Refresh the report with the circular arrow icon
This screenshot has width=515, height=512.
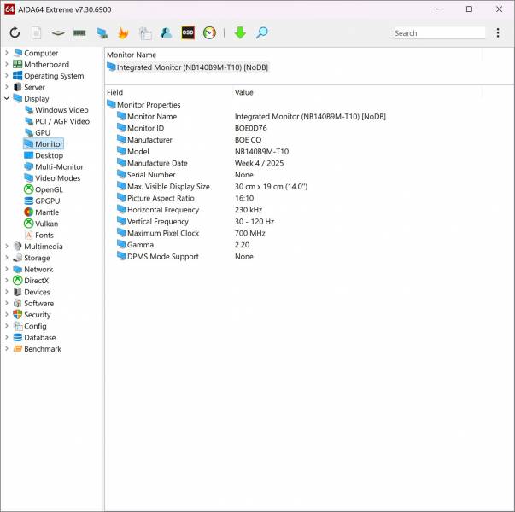point(15,32)
